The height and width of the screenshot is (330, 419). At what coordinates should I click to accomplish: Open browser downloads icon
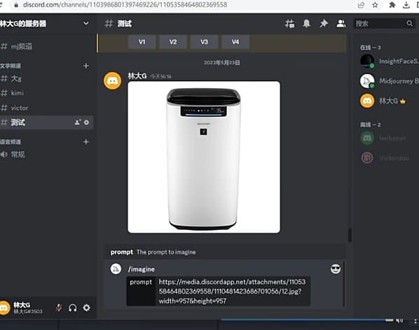tap(406, 5)
